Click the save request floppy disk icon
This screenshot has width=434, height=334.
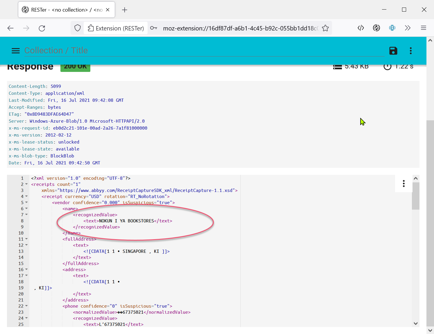(393, 51)
